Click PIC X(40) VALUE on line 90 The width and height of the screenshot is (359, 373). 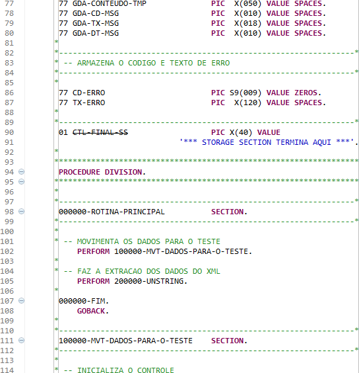245,132
